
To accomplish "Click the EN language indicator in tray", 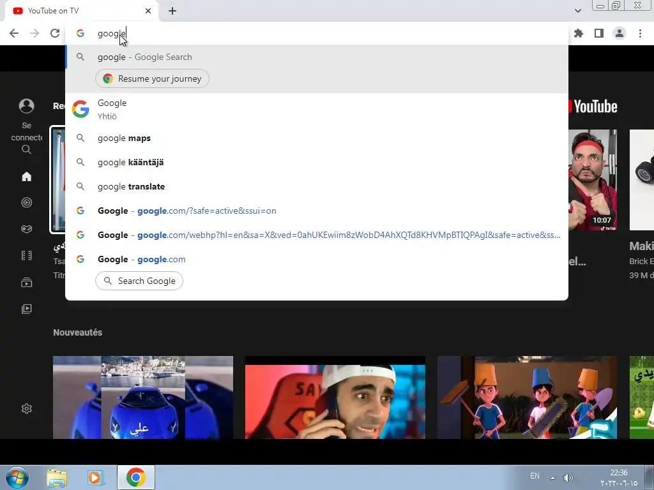I will 535,476.
